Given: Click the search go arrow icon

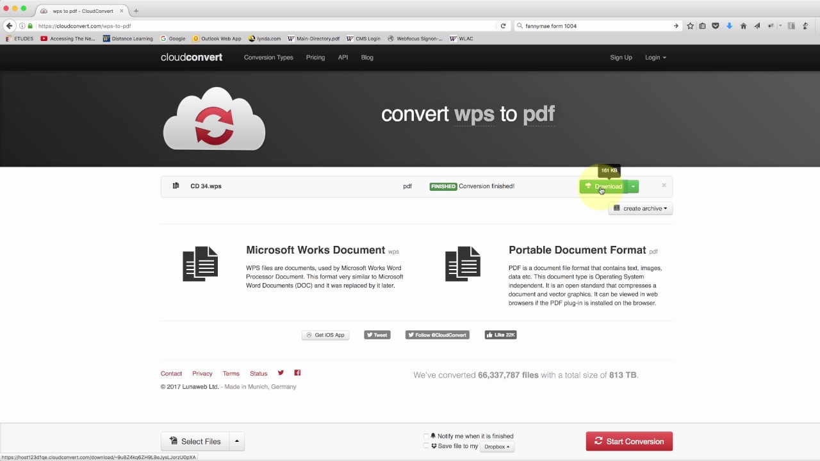Looking at the screenshot, I should tap(676, 26).
